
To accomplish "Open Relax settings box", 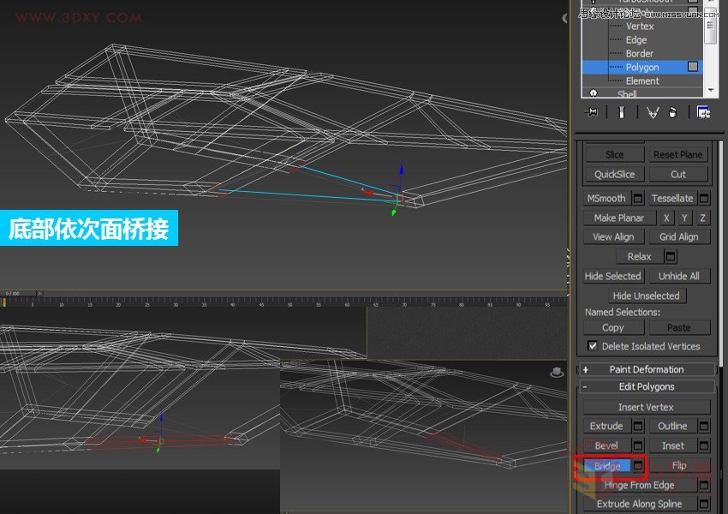I will click(x=670, y=256).
